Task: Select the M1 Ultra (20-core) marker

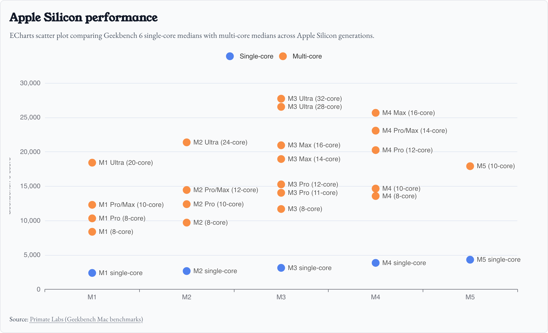Action: (92, 163)
